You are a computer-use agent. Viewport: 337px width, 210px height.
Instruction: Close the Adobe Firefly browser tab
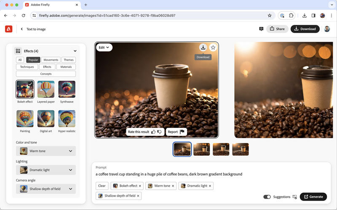77,5
